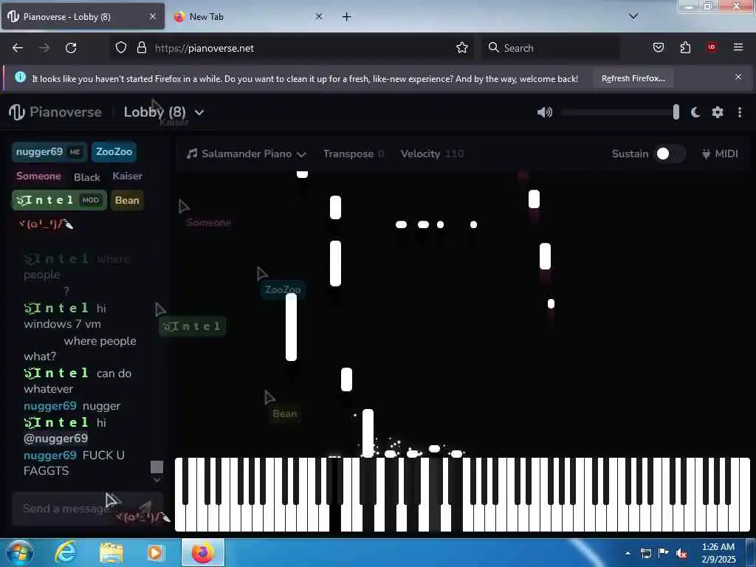
Task: Close the Pianoverse tab
Action: point(153,16)
